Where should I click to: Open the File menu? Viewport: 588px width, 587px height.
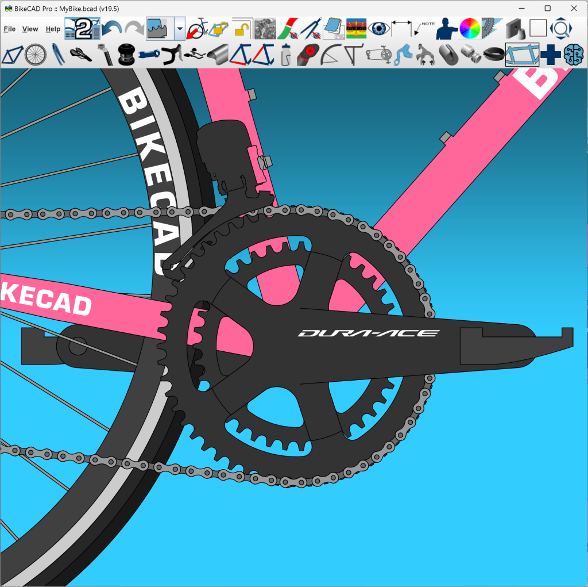click(x=9, y=29)
